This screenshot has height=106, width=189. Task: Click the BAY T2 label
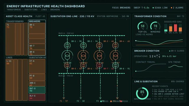(x=180, y=16)
